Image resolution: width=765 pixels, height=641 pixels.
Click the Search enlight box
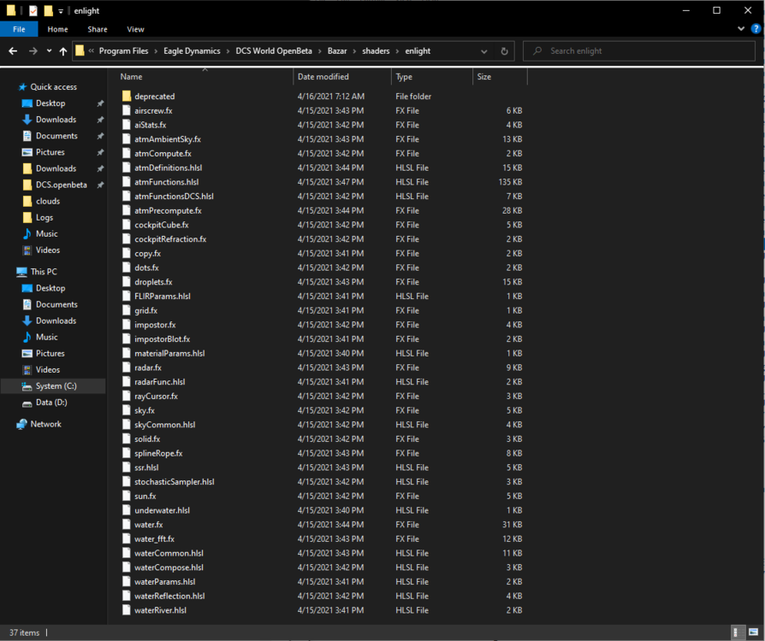click(x=639, y=50)
